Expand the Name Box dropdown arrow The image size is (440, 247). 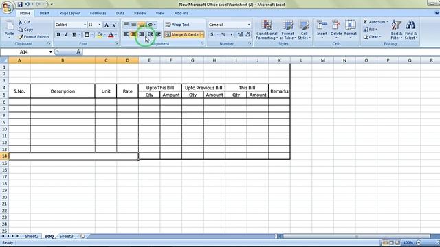[x=50, y=52]
